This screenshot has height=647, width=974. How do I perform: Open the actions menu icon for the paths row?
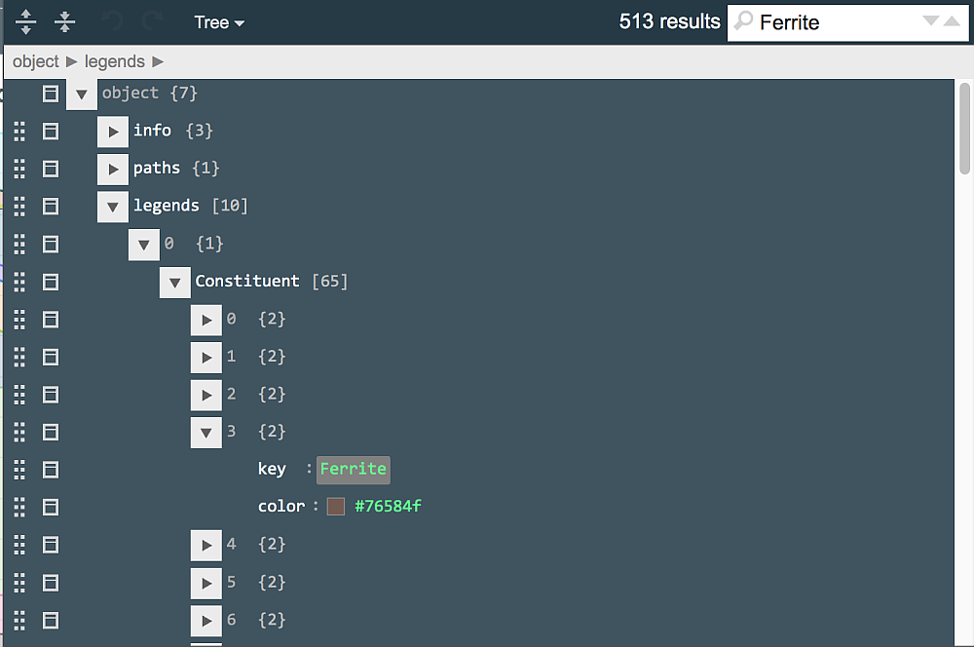(50, 169)
